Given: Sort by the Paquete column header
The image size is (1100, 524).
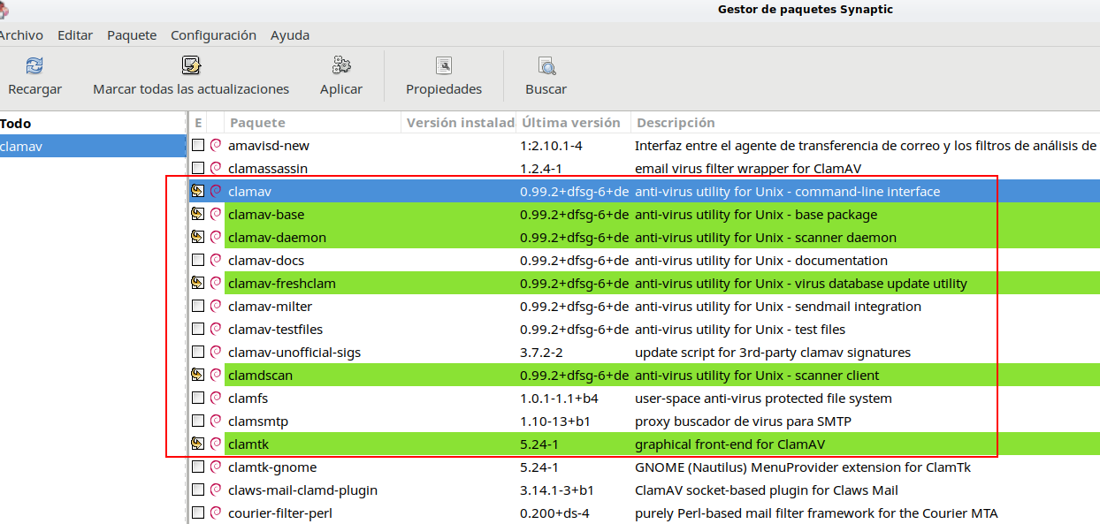Looking at the screenshot, I should click(313, 123).
